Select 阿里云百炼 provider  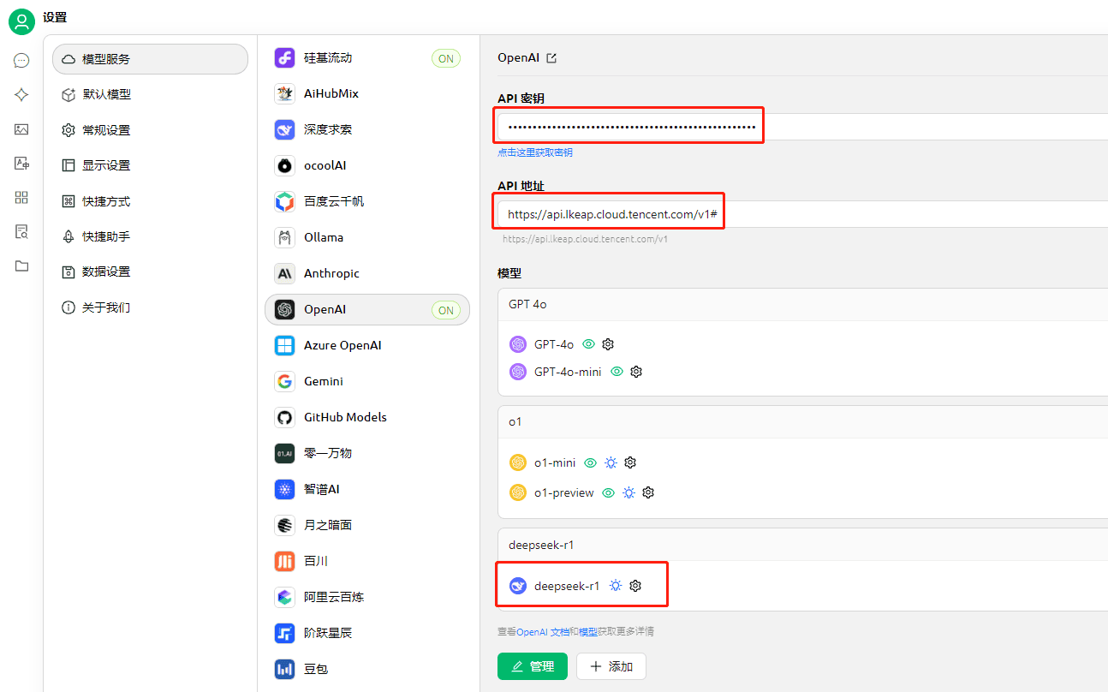(x=367, y=597)
